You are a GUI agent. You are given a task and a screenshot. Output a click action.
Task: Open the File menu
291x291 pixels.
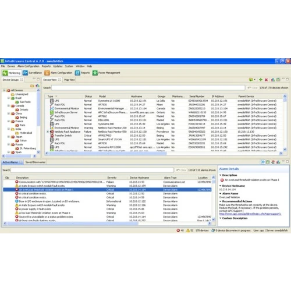[x=3, y=66]
